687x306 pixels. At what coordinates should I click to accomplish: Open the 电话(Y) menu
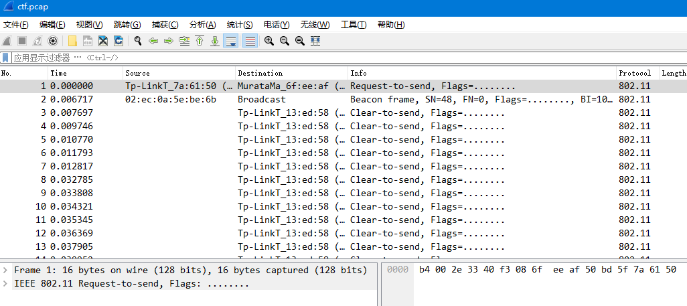click(277, 25)
